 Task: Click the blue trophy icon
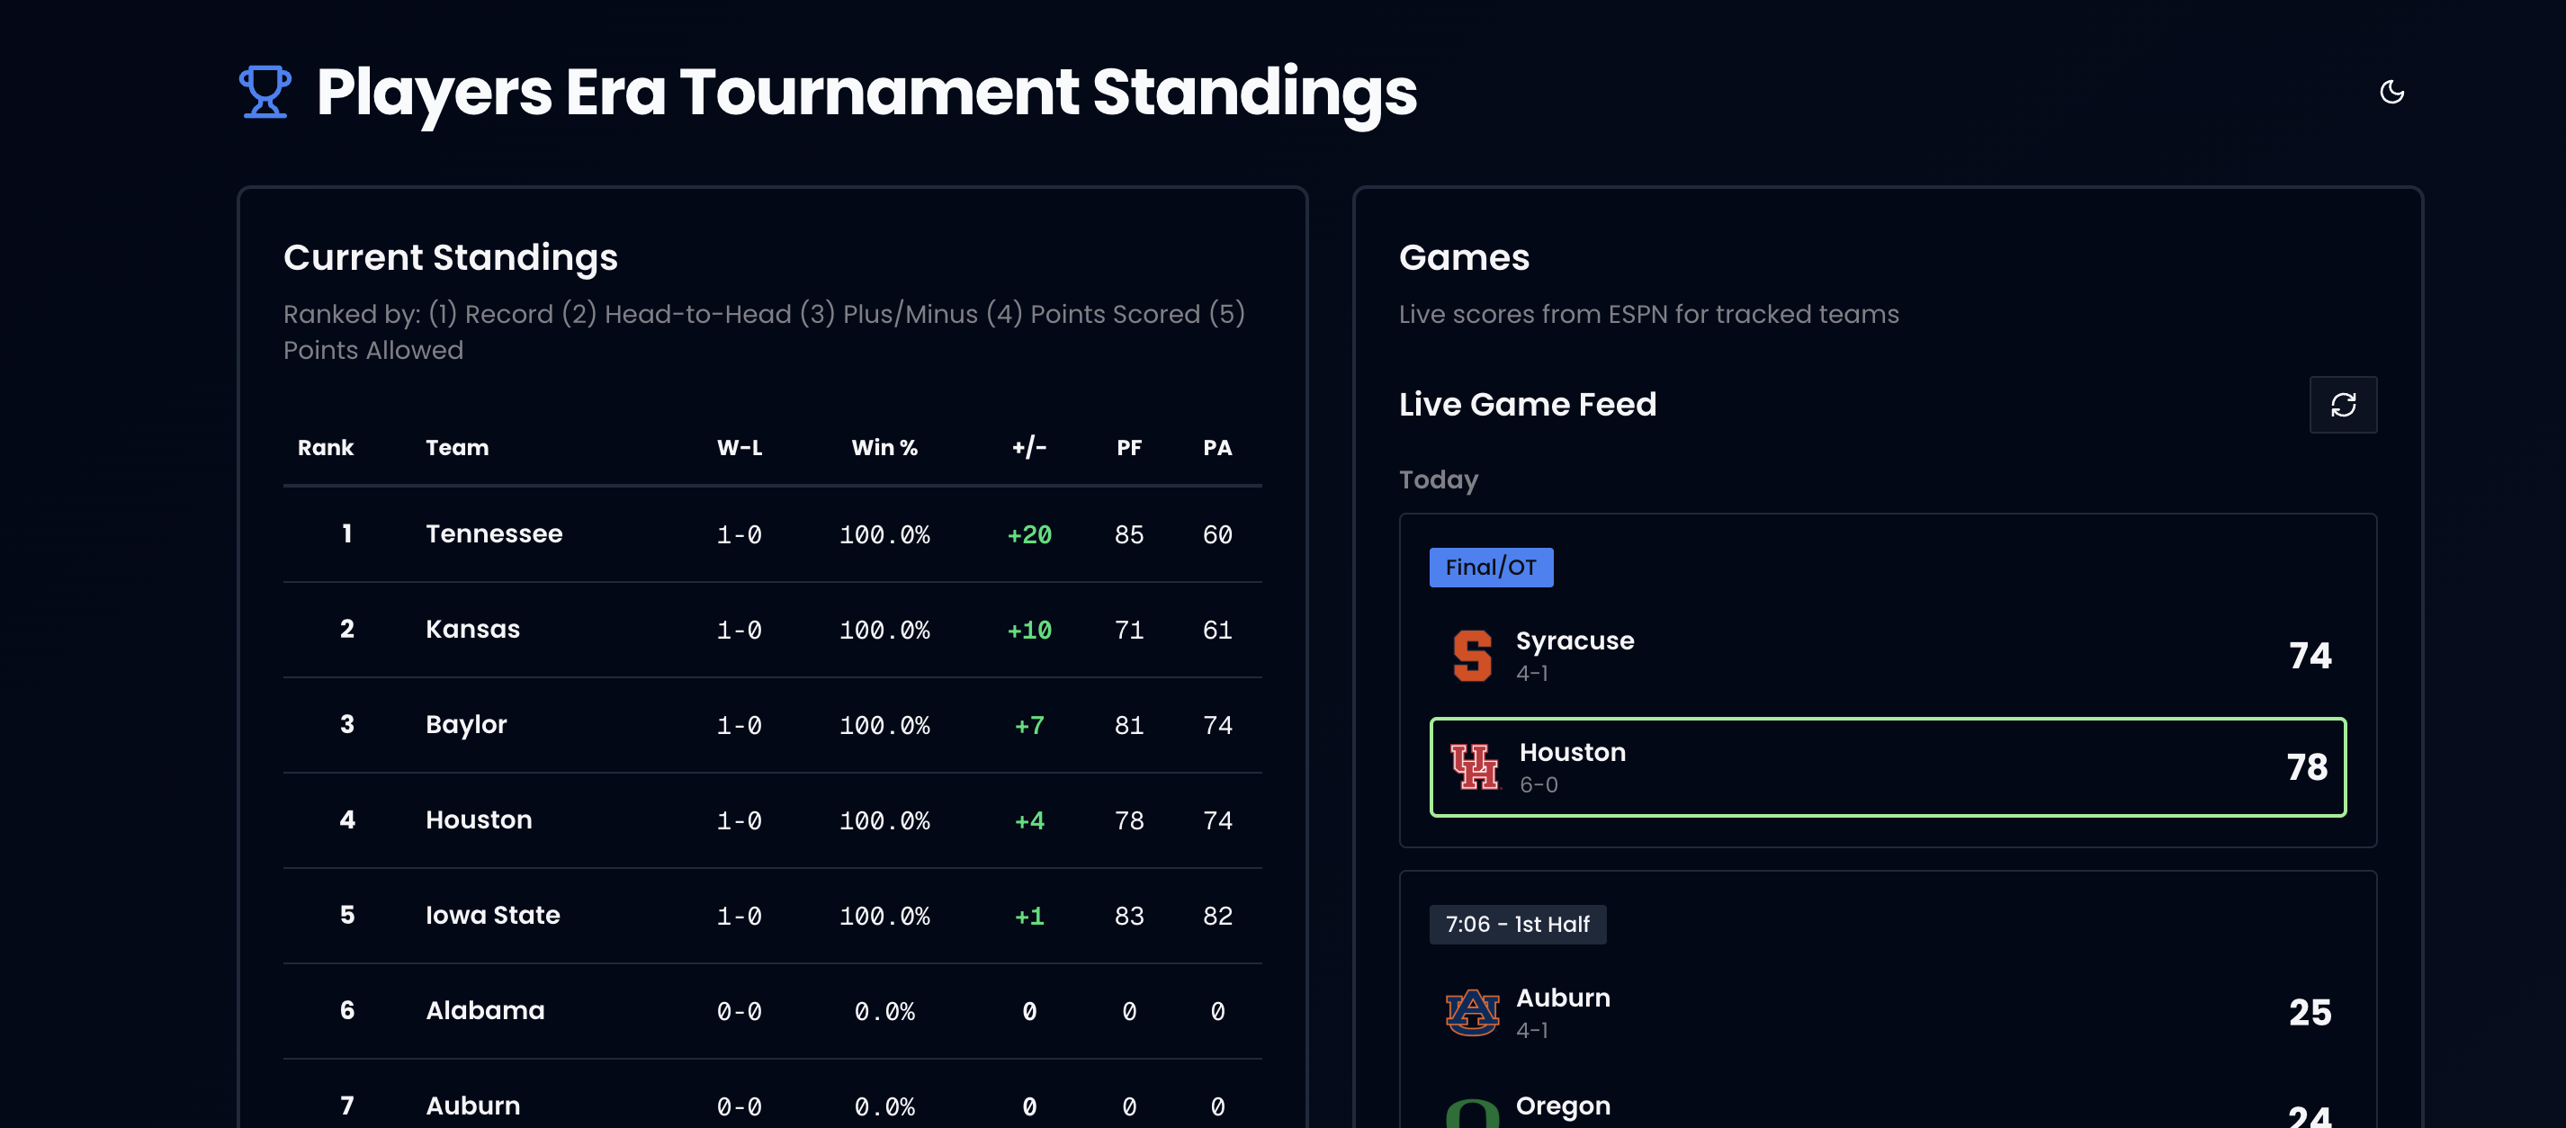coord(265,93)
